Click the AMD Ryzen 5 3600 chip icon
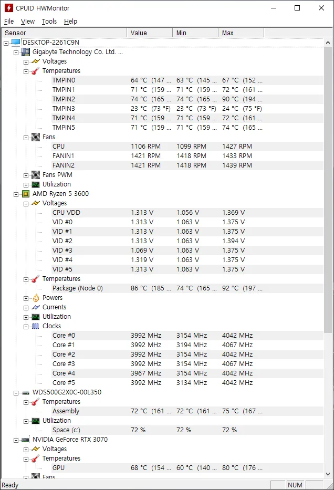The image size is (334, 490). (x=26, y=194)
